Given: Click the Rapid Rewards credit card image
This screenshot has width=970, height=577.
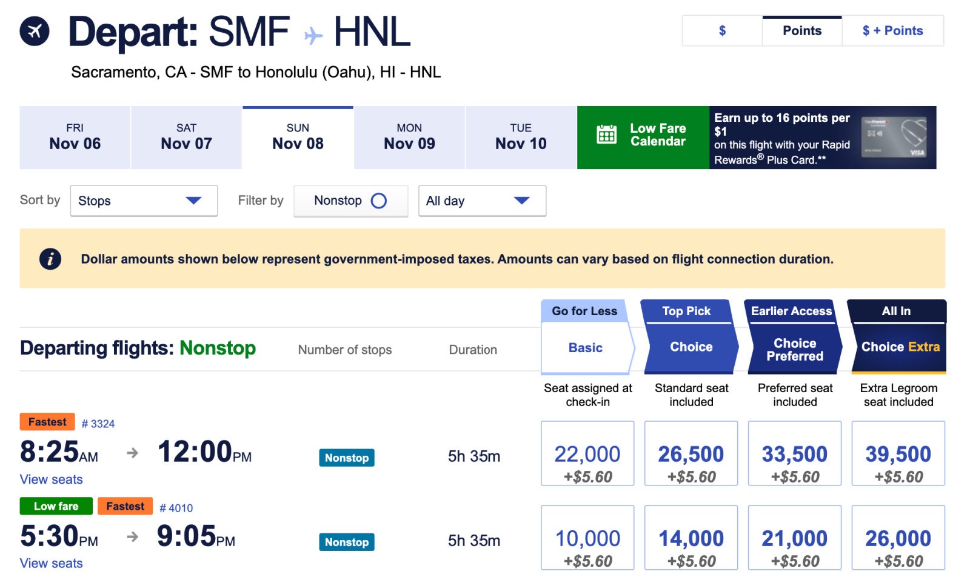Looking at the screenshot, I should pos(894,137).
